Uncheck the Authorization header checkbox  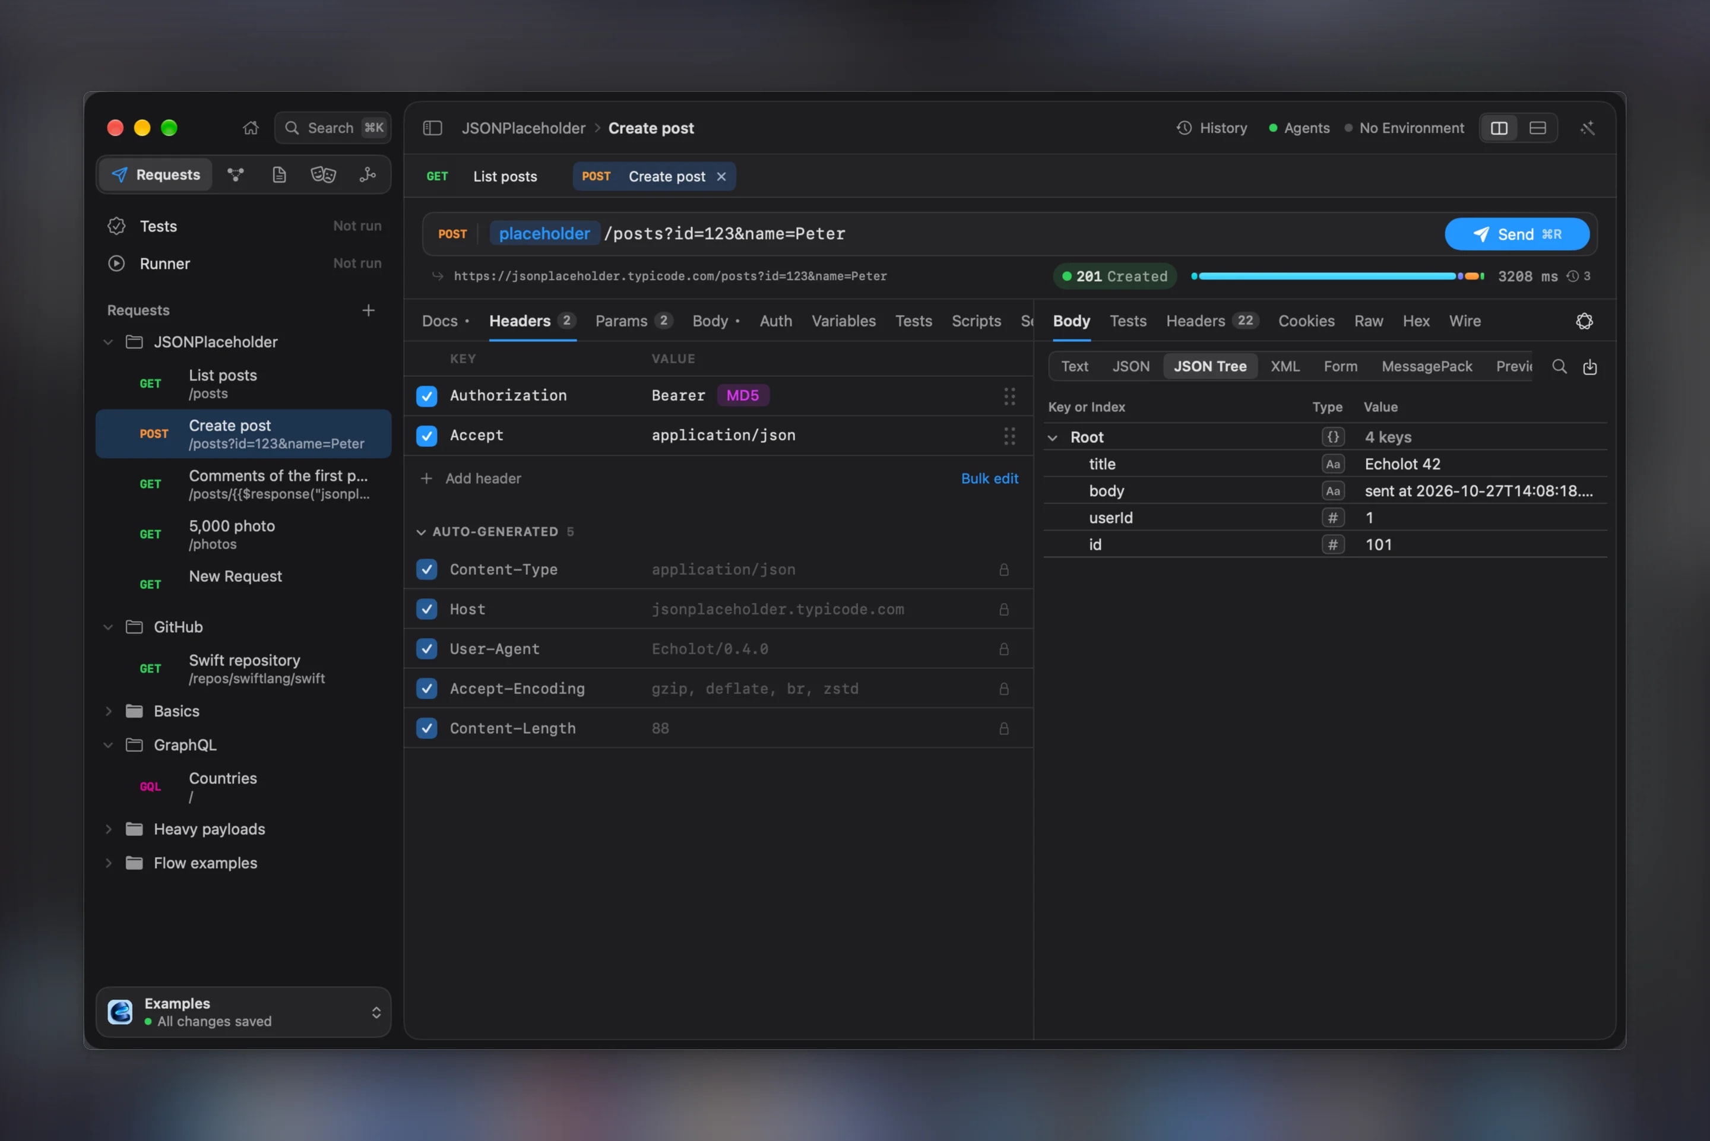(x=426, y=396)
